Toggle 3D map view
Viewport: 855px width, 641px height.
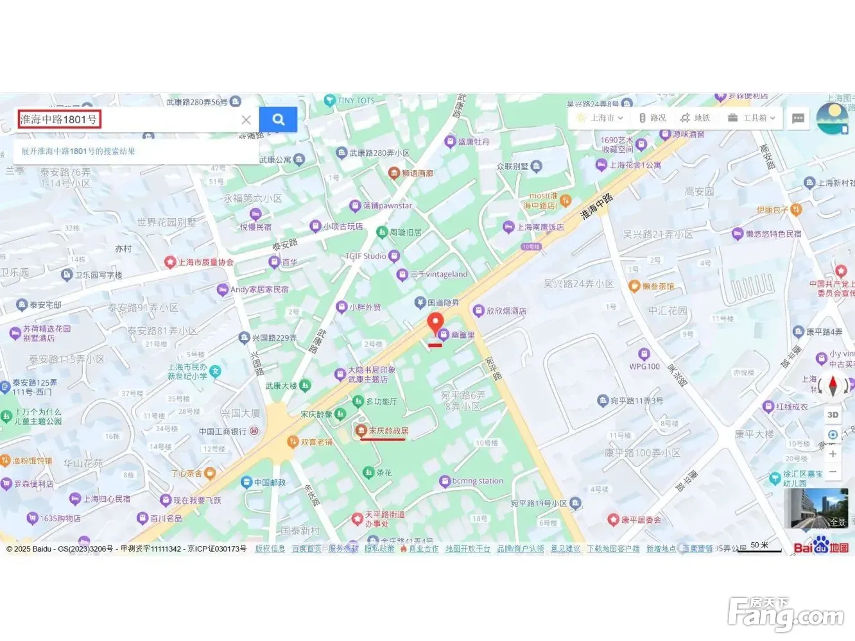tap(833, 415)
